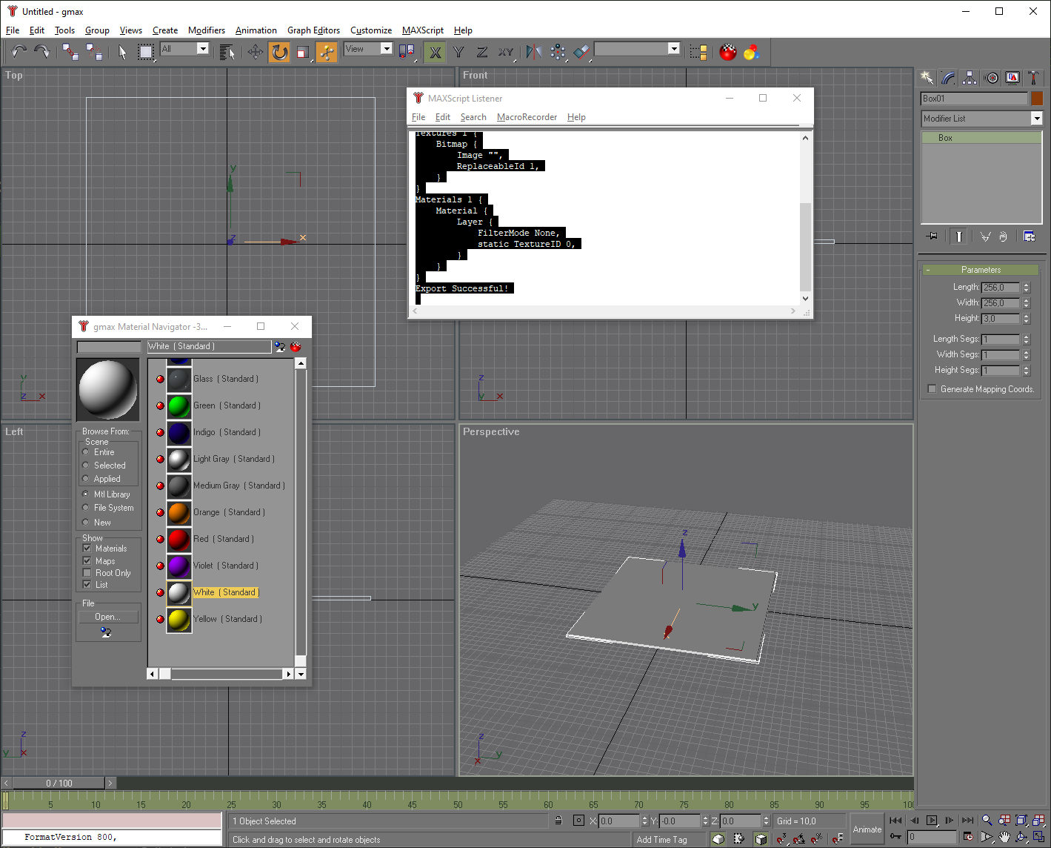This screenshot has height=848, width=1051.
Task: Select the Applied scene radio button
Action: [x=86, y=479]
